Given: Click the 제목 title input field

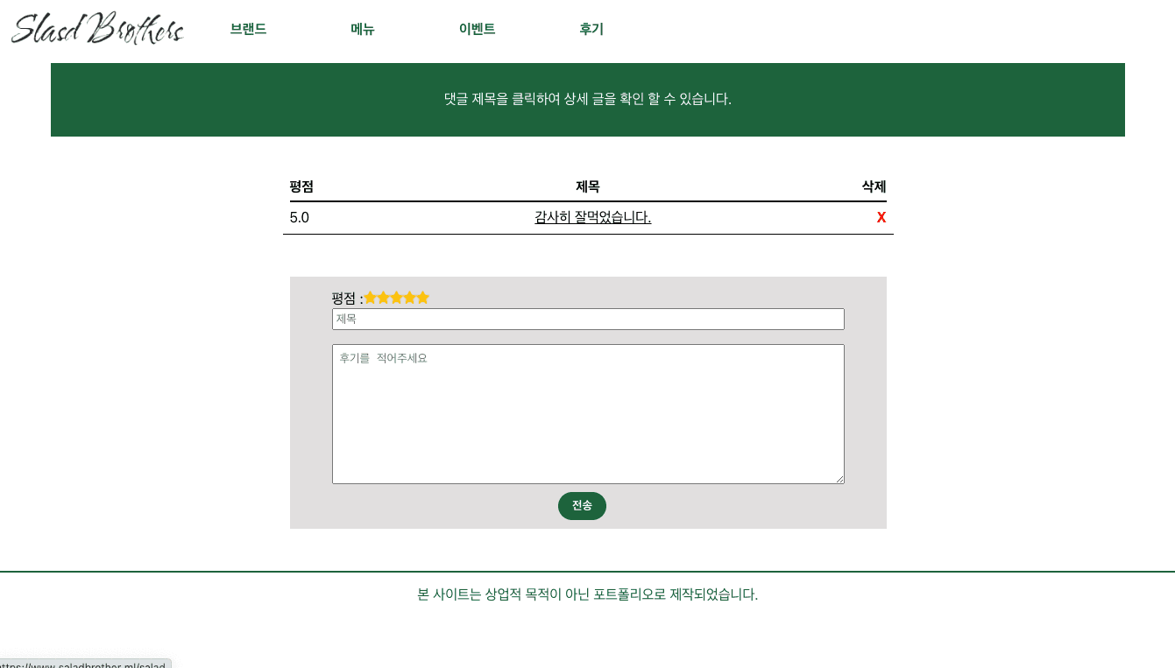Looking at the screenshot, I should [x=588, y=319].
